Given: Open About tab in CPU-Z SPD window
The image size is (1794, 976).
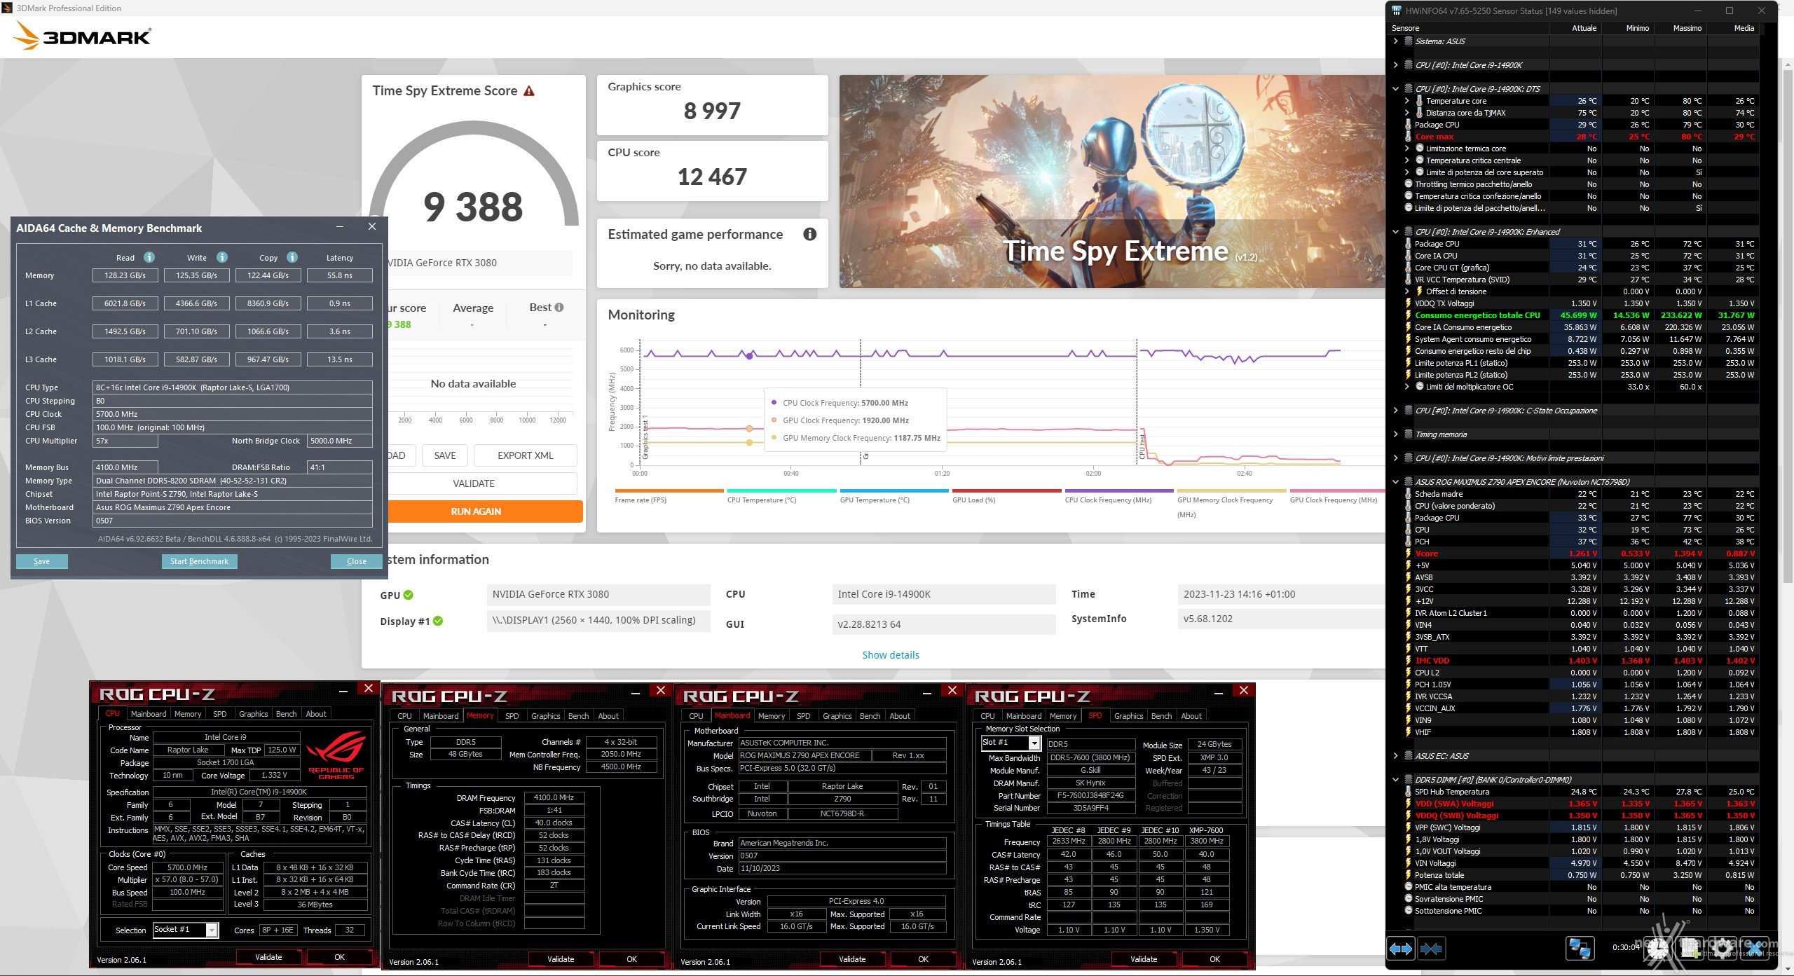Looking at the screenshot, I should 1191,716.
